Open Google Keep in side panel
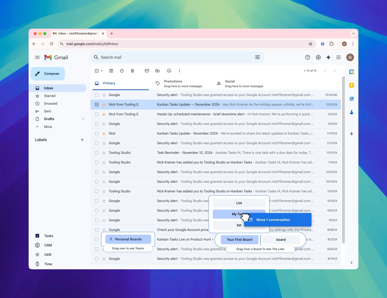 click(352, 85)
